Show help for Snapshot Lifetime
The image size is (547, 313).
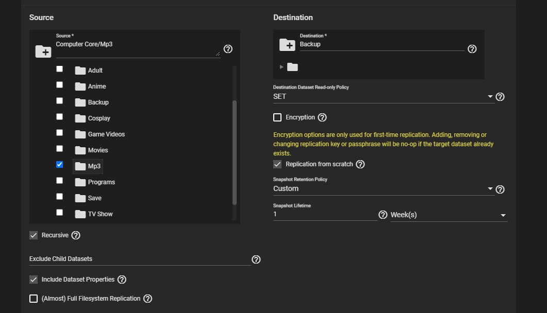coord(383,215)
